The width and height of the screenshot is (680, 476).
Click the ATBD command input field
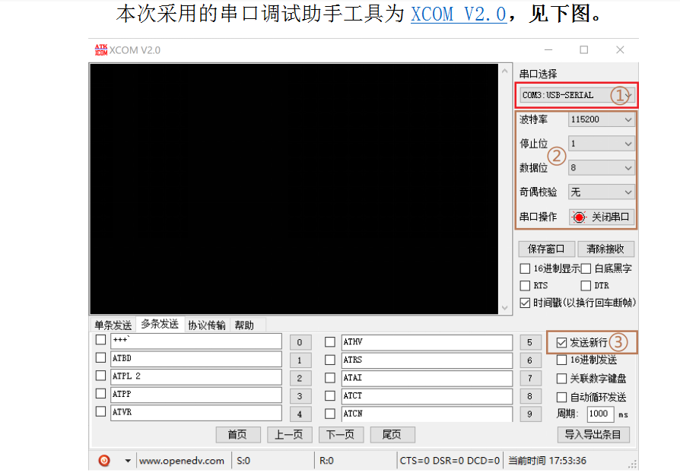(196, 359)
